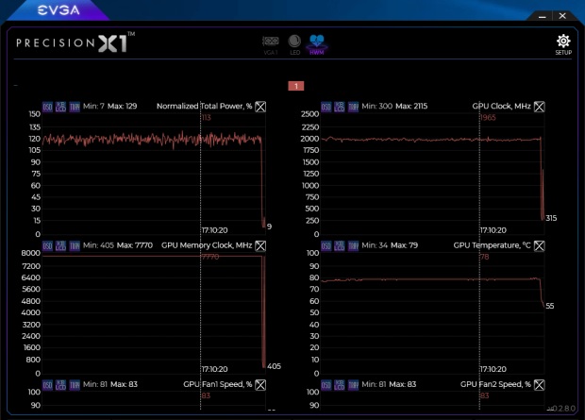Screen dimensions: 585x420
Task: Toggle OSD for GPU Clock graph
Action: 326,107
